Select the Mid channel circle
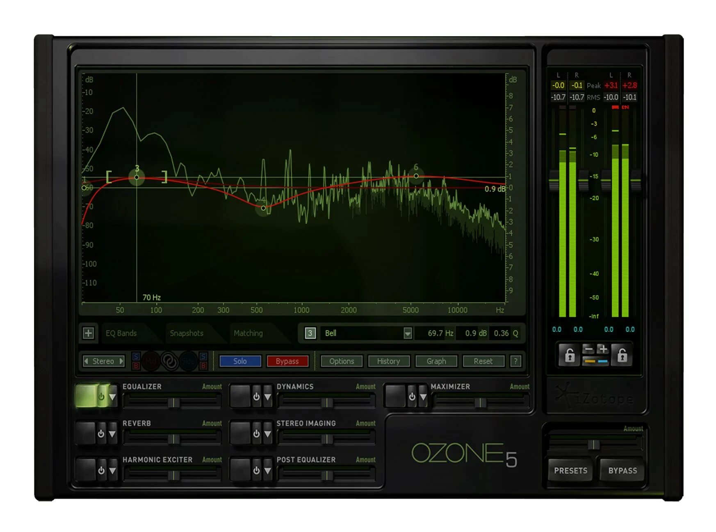This screenshot has height=532, width=716. coord(150,361)
